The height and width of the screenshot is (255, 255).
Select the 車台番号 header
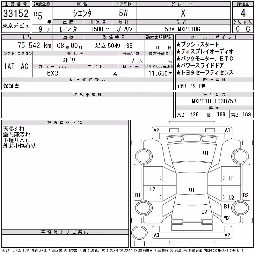214,94
